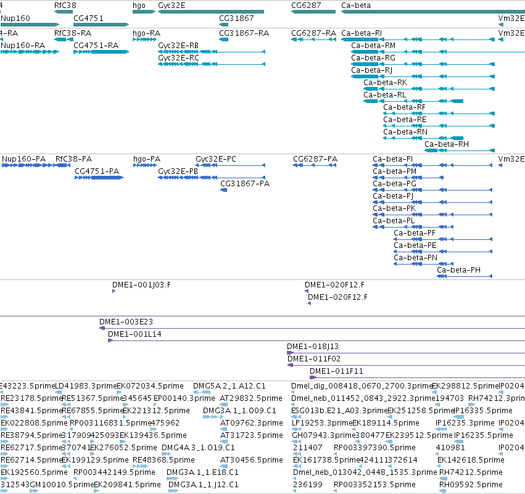Click transcript label CG6287-RA
525x494 pixels.
(x=314, y=33)
